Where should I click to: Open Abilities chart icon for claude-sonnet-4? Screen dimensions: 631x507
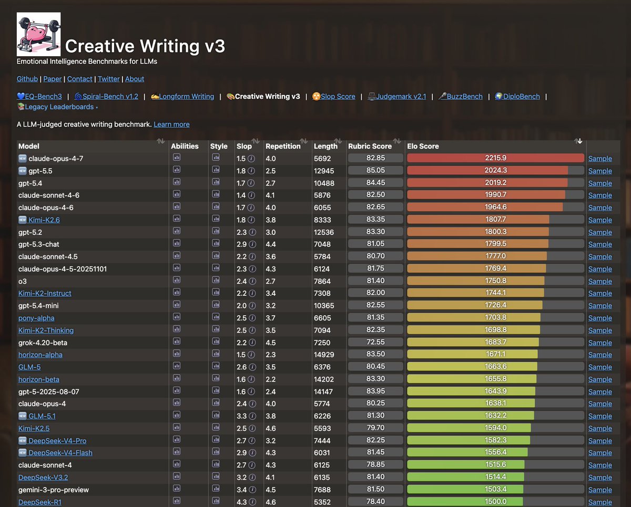(x=177, y=464)
